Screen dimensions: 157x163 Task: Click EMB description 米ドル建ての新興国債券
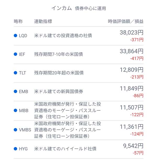click(59, 91)
